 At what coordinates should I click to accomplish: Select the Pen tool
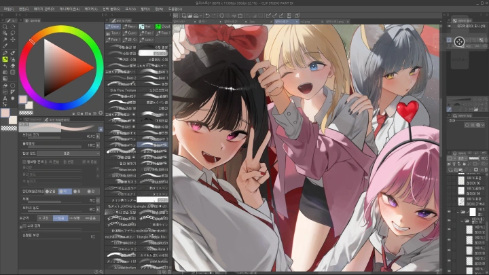(5, 53)
